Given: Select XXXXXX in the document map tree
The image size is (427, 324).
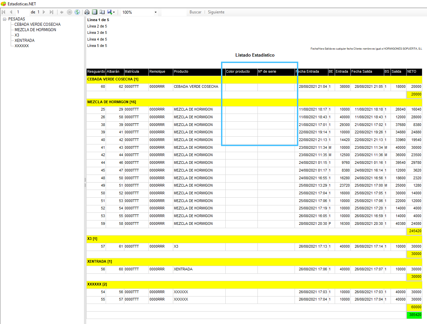Looking at the screenshot, I should 22,46.
